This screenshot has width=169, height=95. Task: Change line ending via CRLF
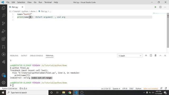[132, 89]
